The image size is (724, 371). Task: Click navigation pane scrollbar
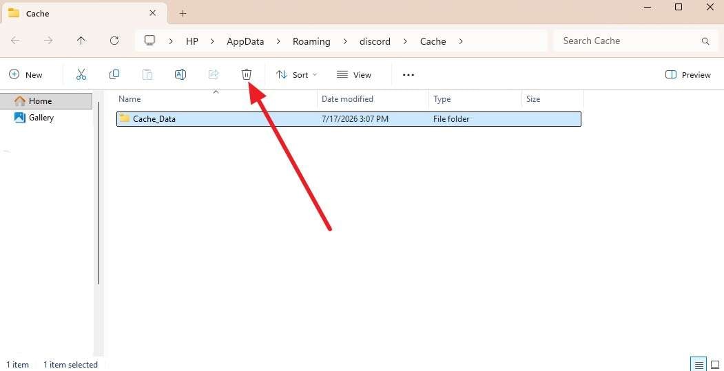[x=99, y=193]
